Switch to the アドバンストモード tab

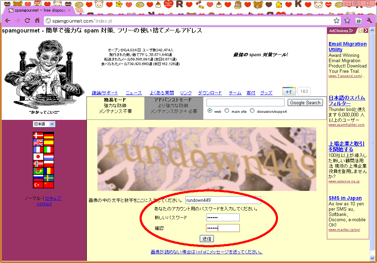click(174, 106)
